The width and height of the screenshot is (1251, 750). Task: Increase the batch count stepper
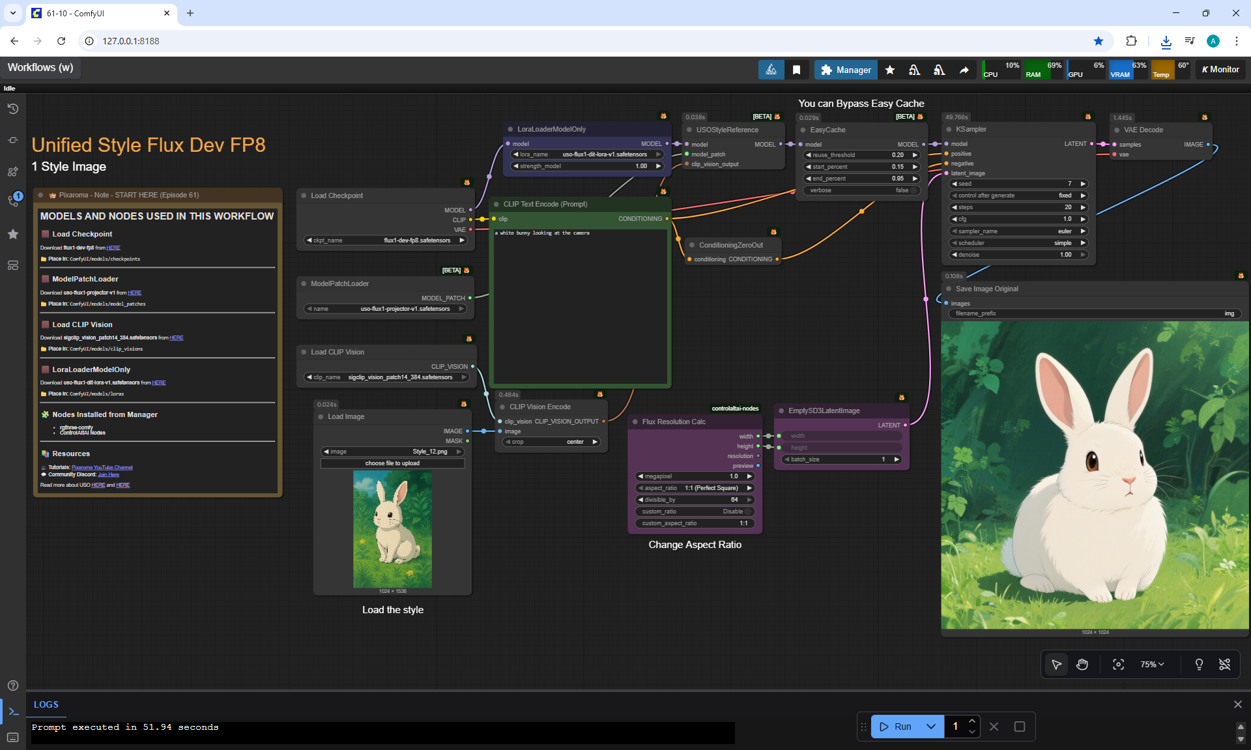click(x=971, y=721)
